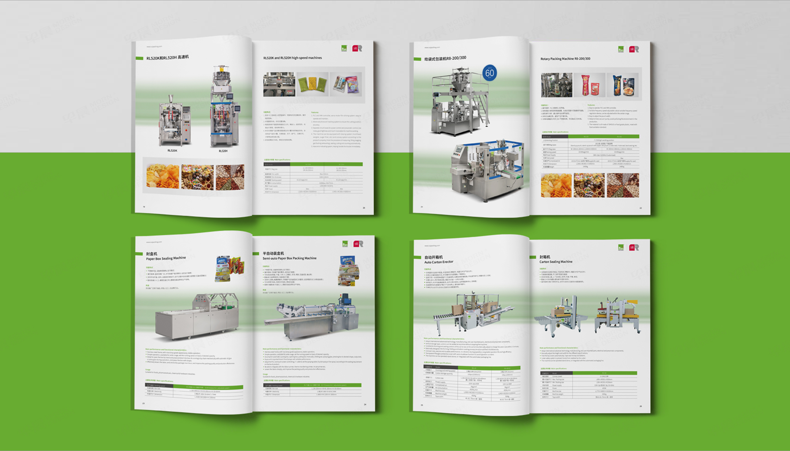Click the blue 60 badge circle
790x451 pixels.
[x=489, y=73]
